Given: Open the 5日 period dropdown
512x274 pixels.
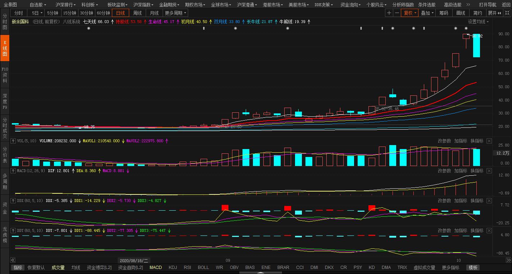Looking at the screenshot, I should point(36,13).
